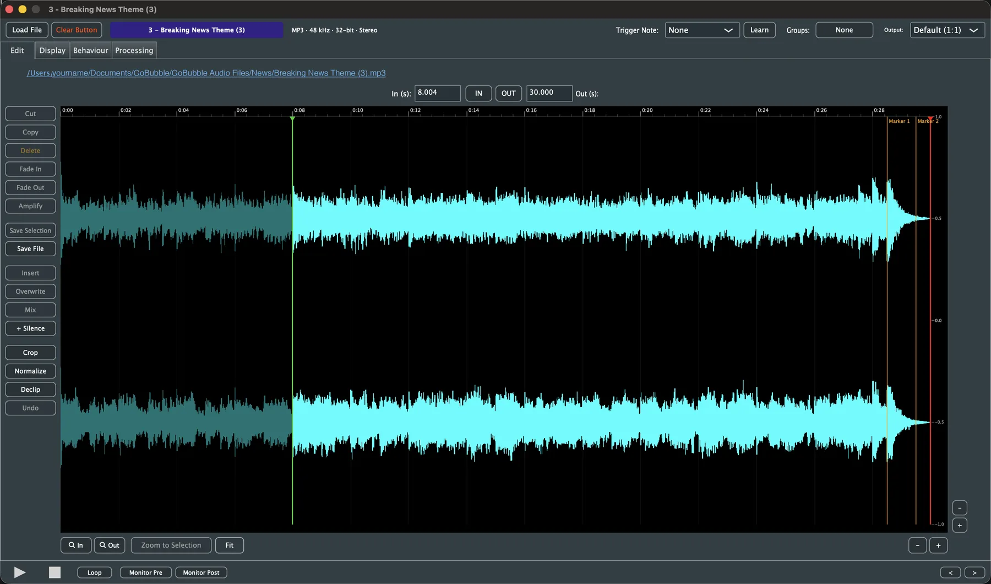
Task: Click Zoom to Selection
Action: click(171, 545)
